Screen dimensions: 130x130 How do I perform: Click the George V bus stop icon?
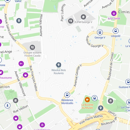tap(100, 32)
